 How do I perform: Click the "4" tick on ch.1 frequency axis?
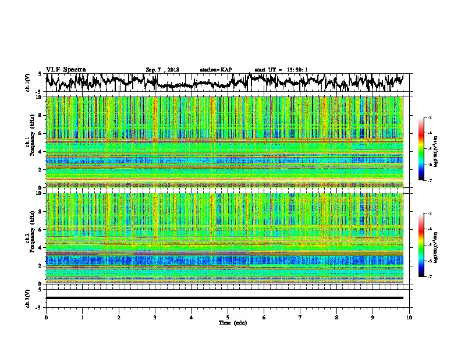pyautogui.click(x=41, y=152)
